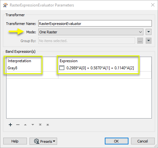The height and width of the screenshot is (148, 158).
Task: Open the Presets dropdown button
Action: pyautogui.click(x=43, y=141)
